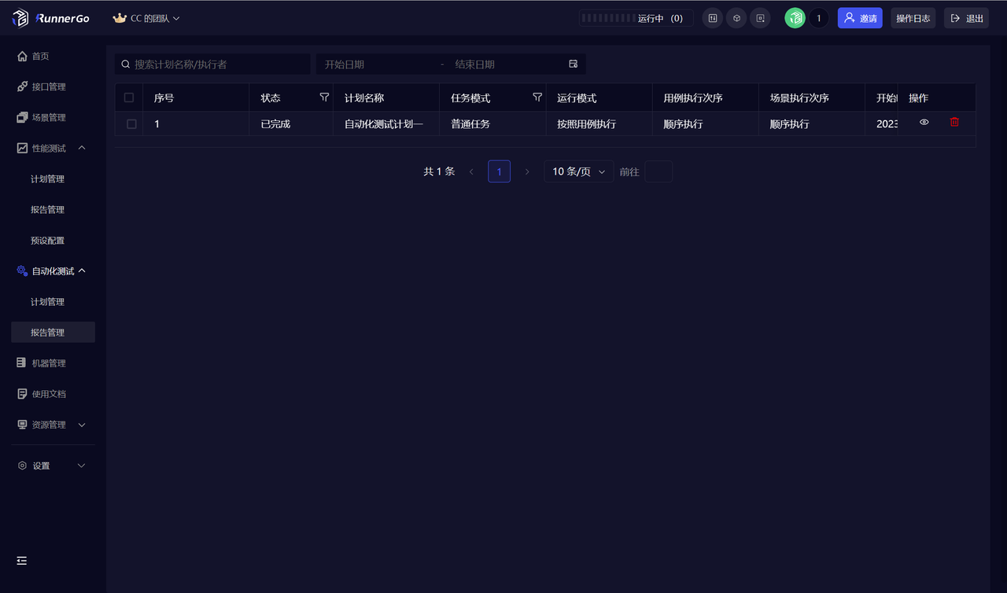
Task: Open the 10 条/页 page size dropdown
Action: (x=578, y=171)
